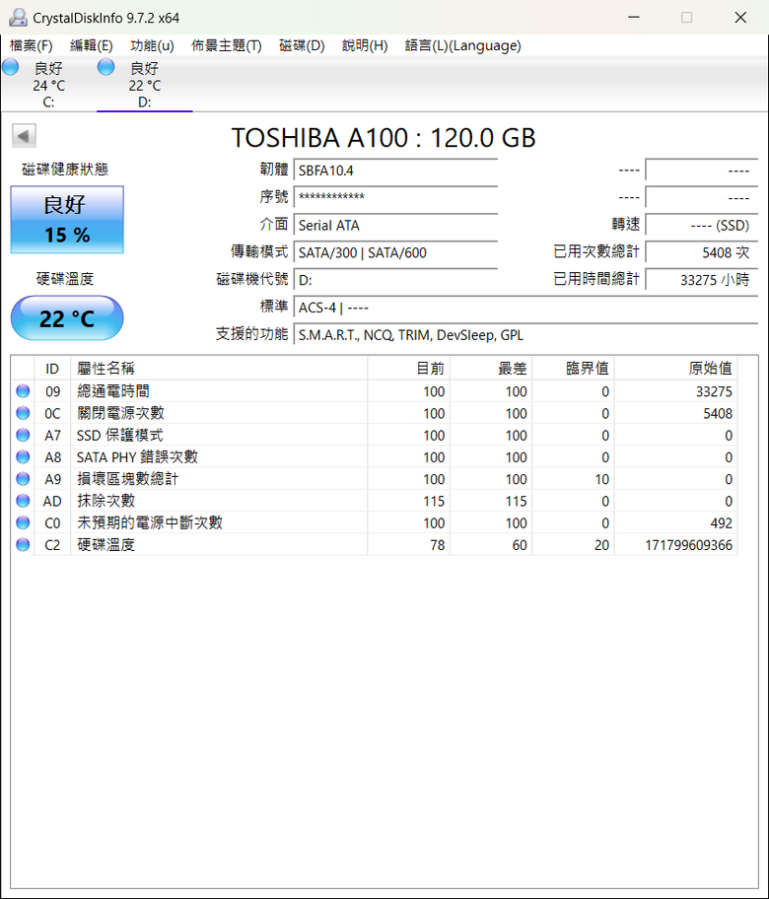Click the 磁碟健康狀態 label

click(65, 170)
